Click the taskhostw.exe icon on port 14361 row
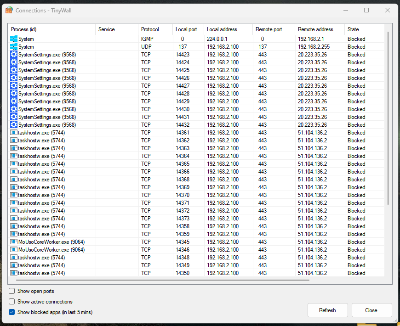The height and width of the screenshot is (326, 400). click(x=14, y=132)
